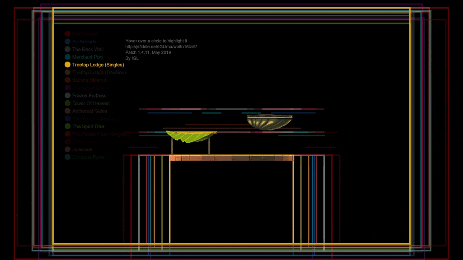Select the Tower Of Heaven circle
Viewport: 463px width, 260px height.
tap(67, 103)
